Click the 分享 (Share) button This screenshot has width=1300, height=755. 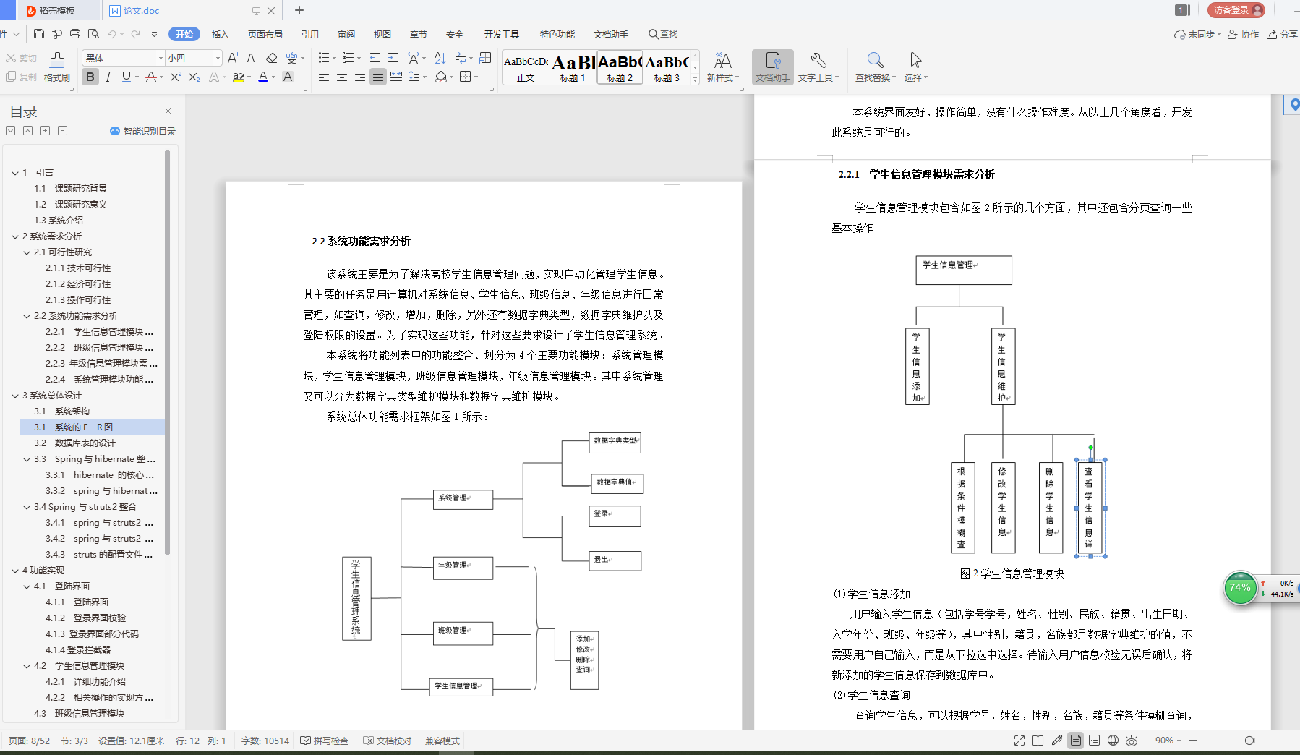(x=1282, y=34)
